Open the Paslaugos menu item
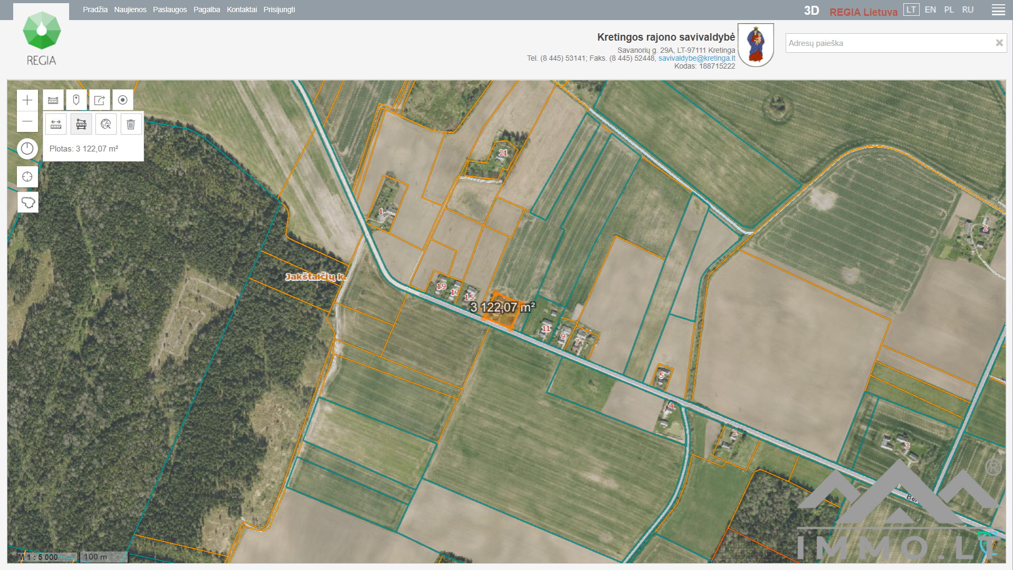The width and height of the screenshot is (1013, 570). [170, 9]
